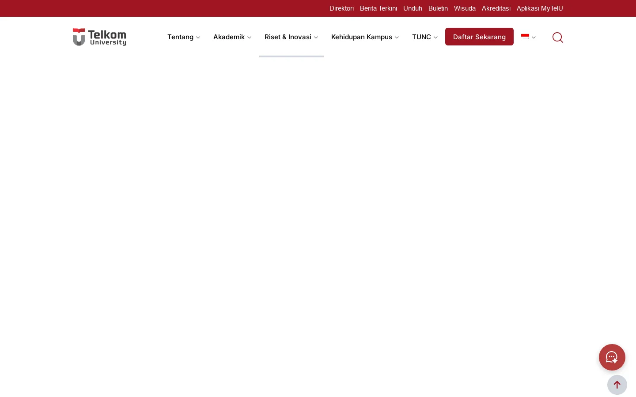Screen dimensions: 636x397
Task: Go to Berita Terkini
Action: pyautogui.click(x=379, y=8)
